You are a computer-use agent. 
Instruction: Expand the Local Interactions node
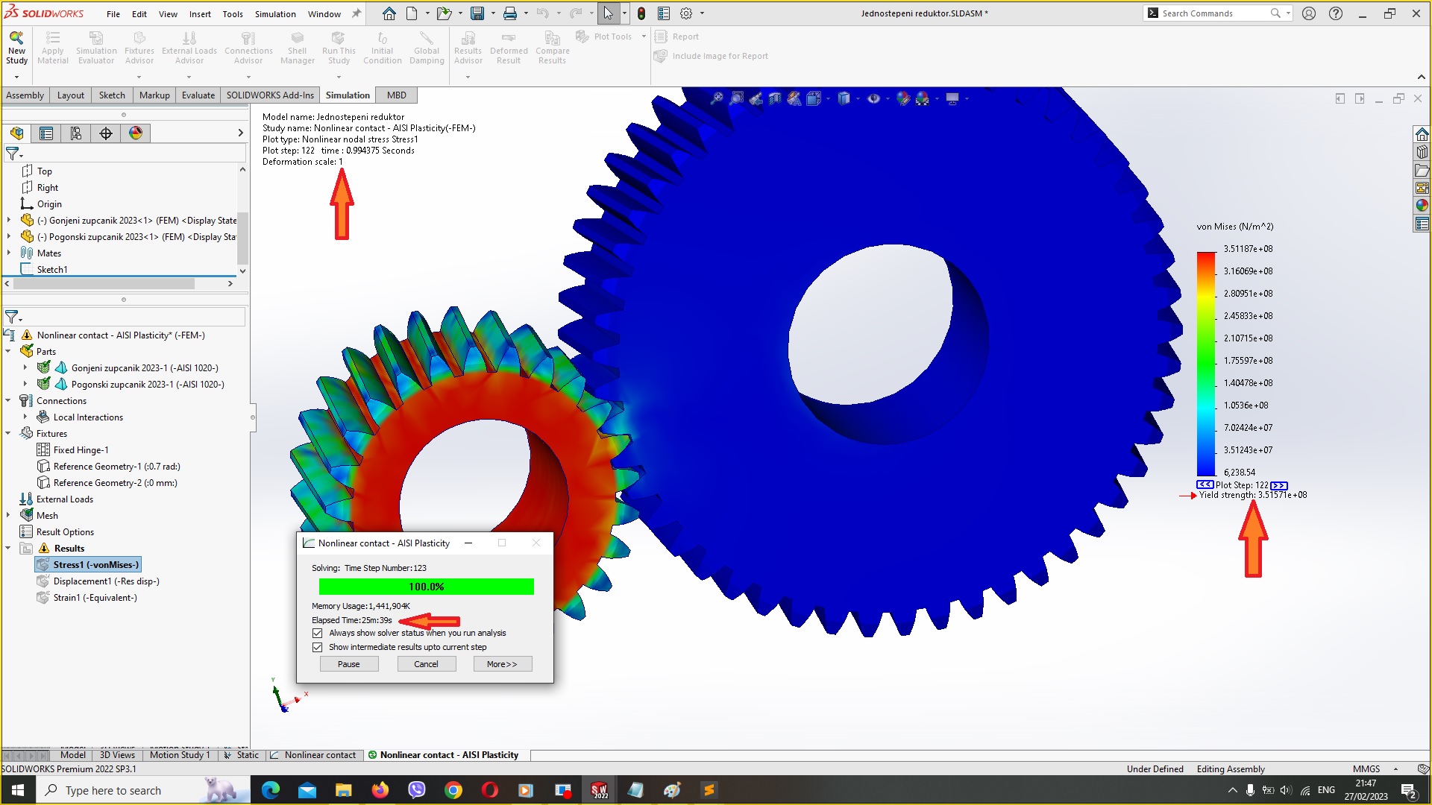(x=25, y=417)
